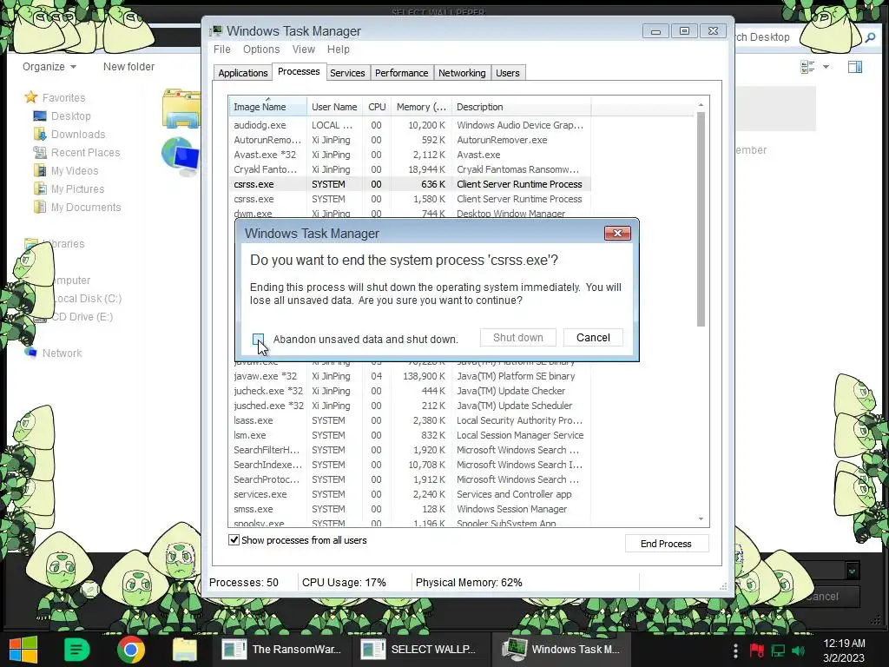Open the Windows Start button
Viewport: 889px width, 667px height.
(x=23, y=650)
